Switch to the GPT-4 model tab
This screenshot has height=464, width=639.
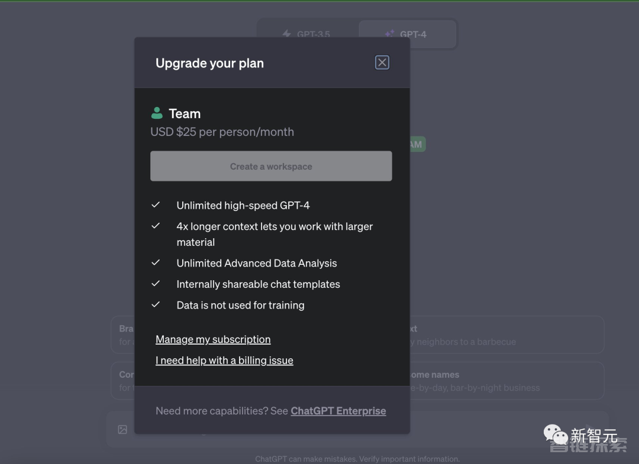[x=407, y=34]
